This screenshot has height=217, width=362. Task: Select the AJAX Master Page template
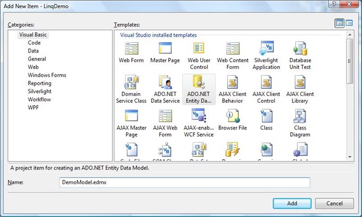[131, 123]
